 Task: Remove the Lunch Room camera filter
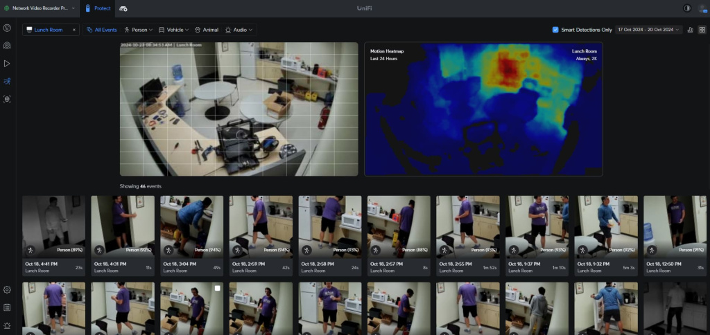click(74, 30)
